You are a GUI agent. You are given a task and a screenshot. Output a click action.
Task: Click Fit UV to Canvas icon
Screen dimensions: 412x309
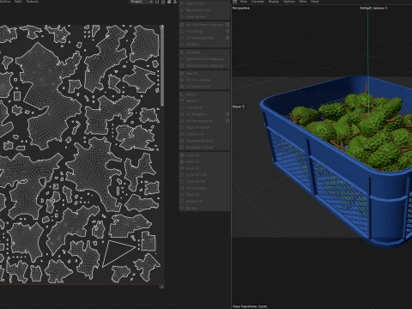coord(182,80)
